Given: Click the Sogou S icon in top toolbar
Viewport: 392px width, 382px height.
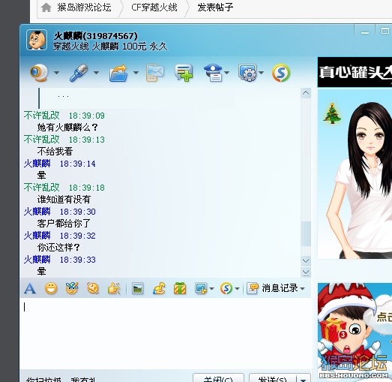Looking at the screenshot, I should (x=281, y=73).
